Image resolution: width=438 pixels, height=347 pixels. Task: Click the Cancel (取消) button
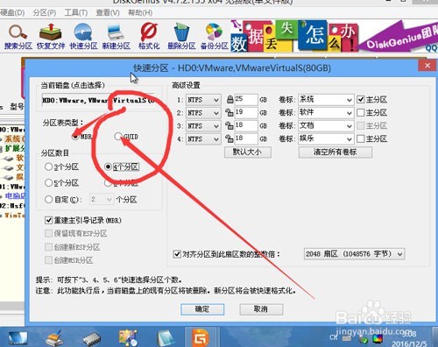[261, 309]
